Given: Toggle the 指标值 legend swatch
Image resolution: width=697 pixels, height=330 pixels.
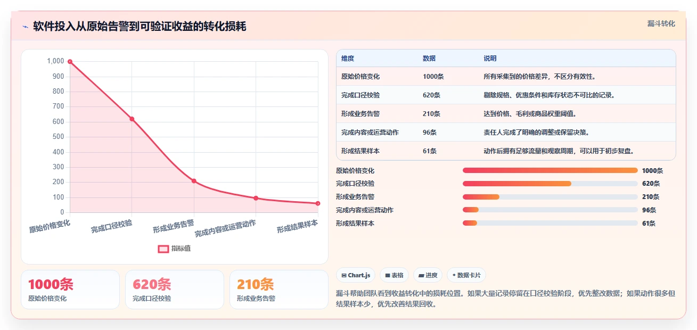Looking at the screenshot, I should (163, 249).
